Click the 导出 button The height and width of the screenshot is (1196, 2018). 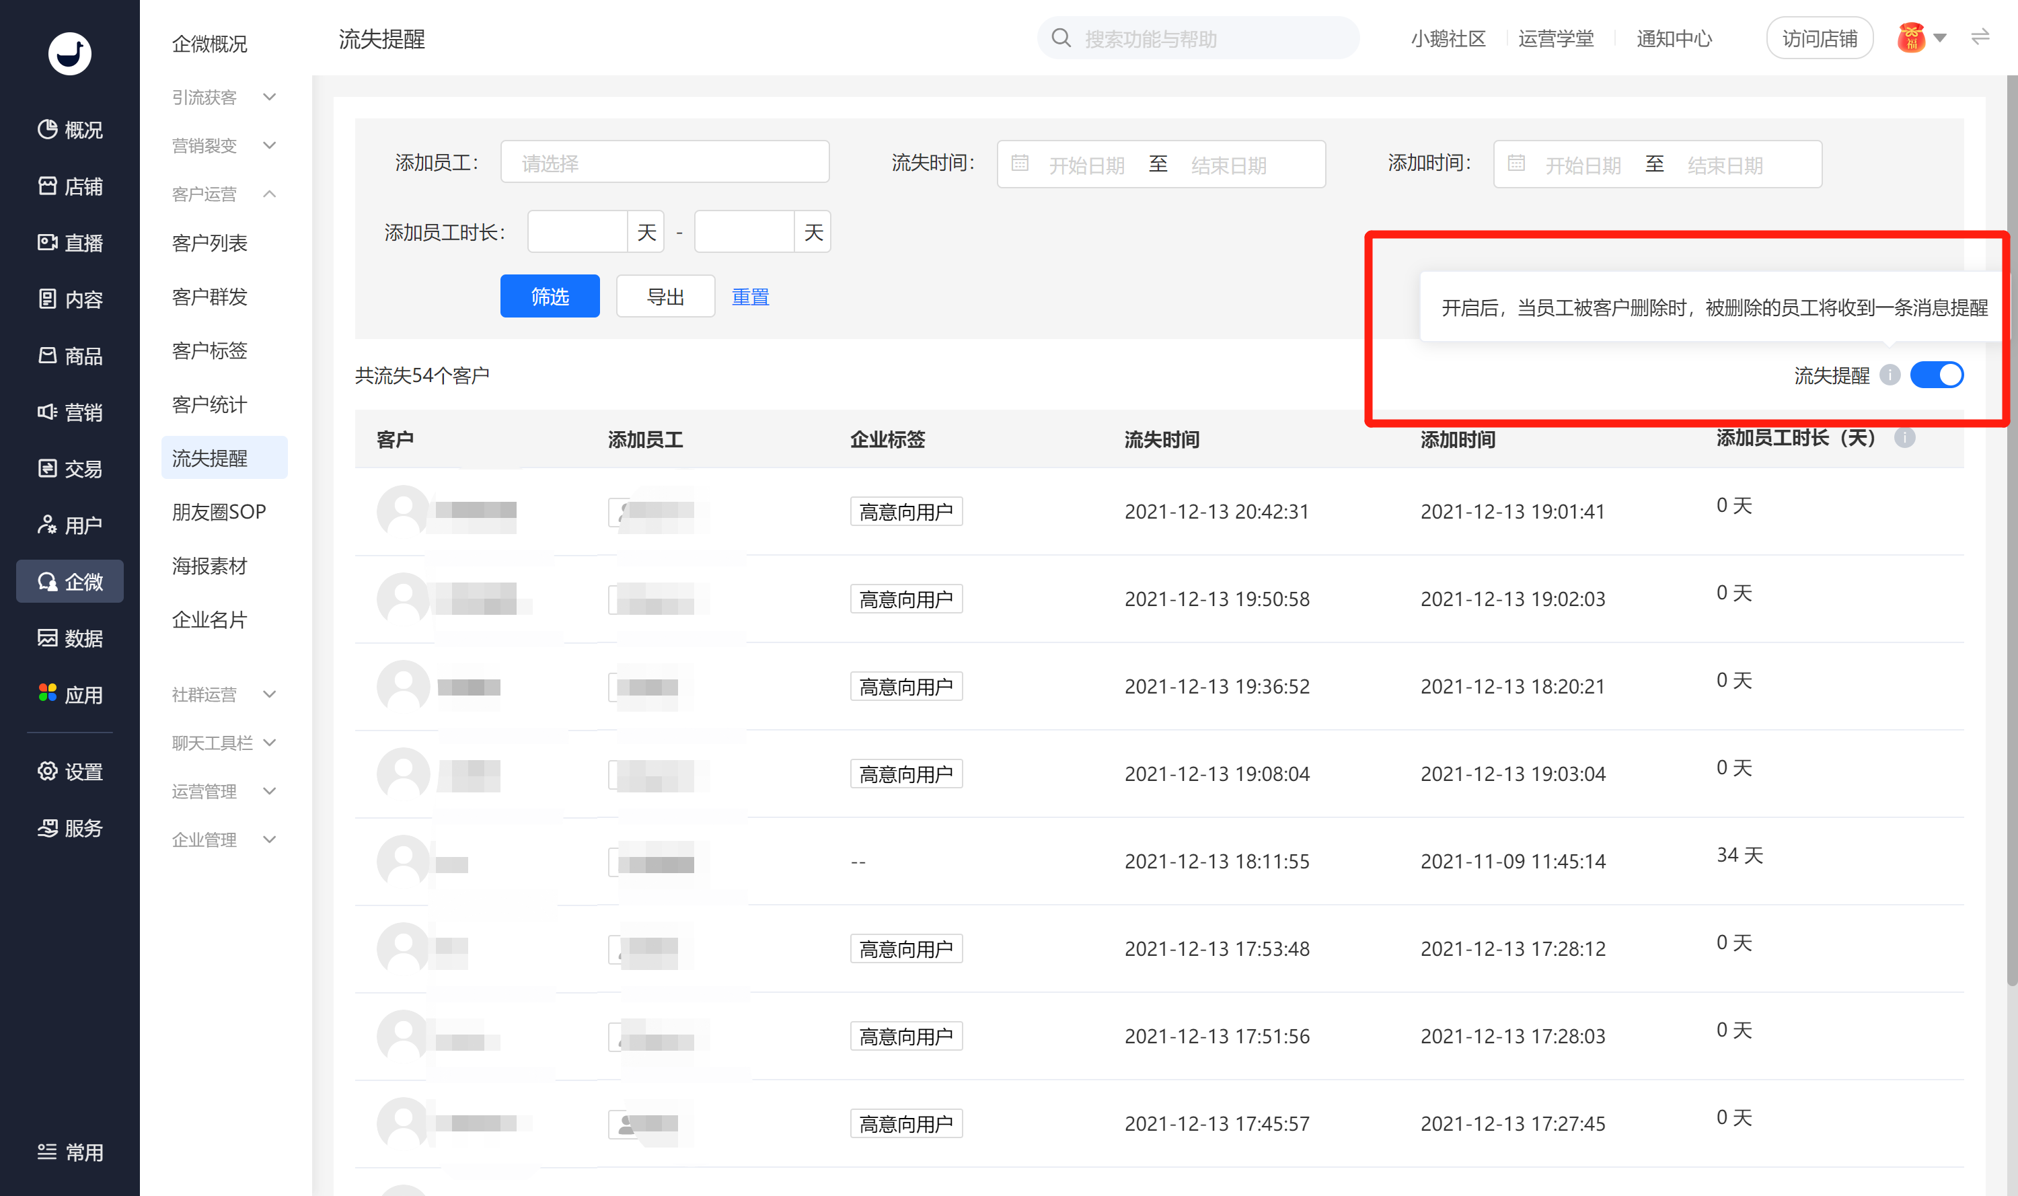point(666,296)
